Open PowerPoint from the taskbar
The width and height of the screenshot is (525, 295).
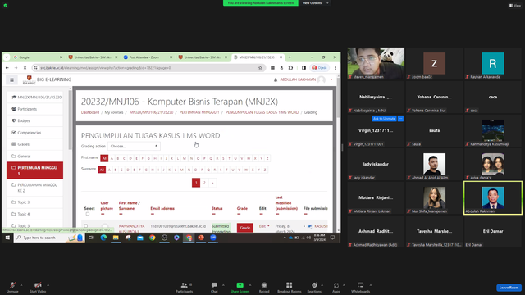201,238
